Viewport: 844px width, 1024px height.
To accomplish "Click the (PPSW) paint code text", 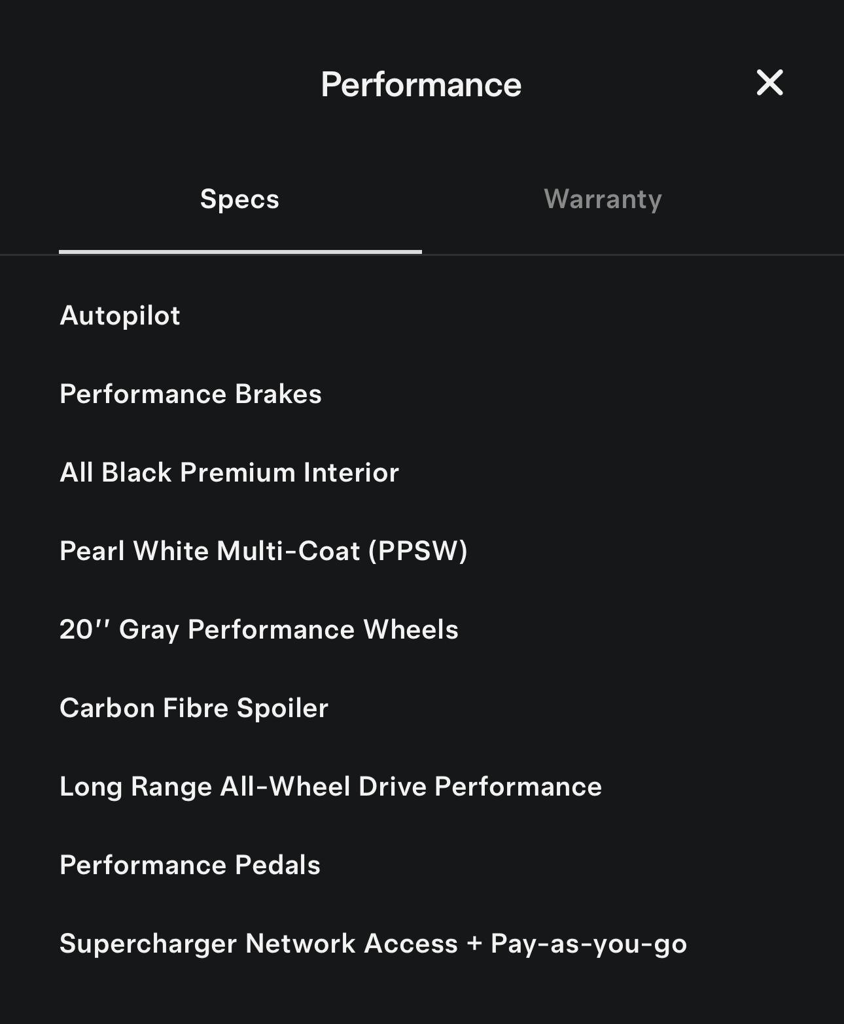I will [418, 551].
